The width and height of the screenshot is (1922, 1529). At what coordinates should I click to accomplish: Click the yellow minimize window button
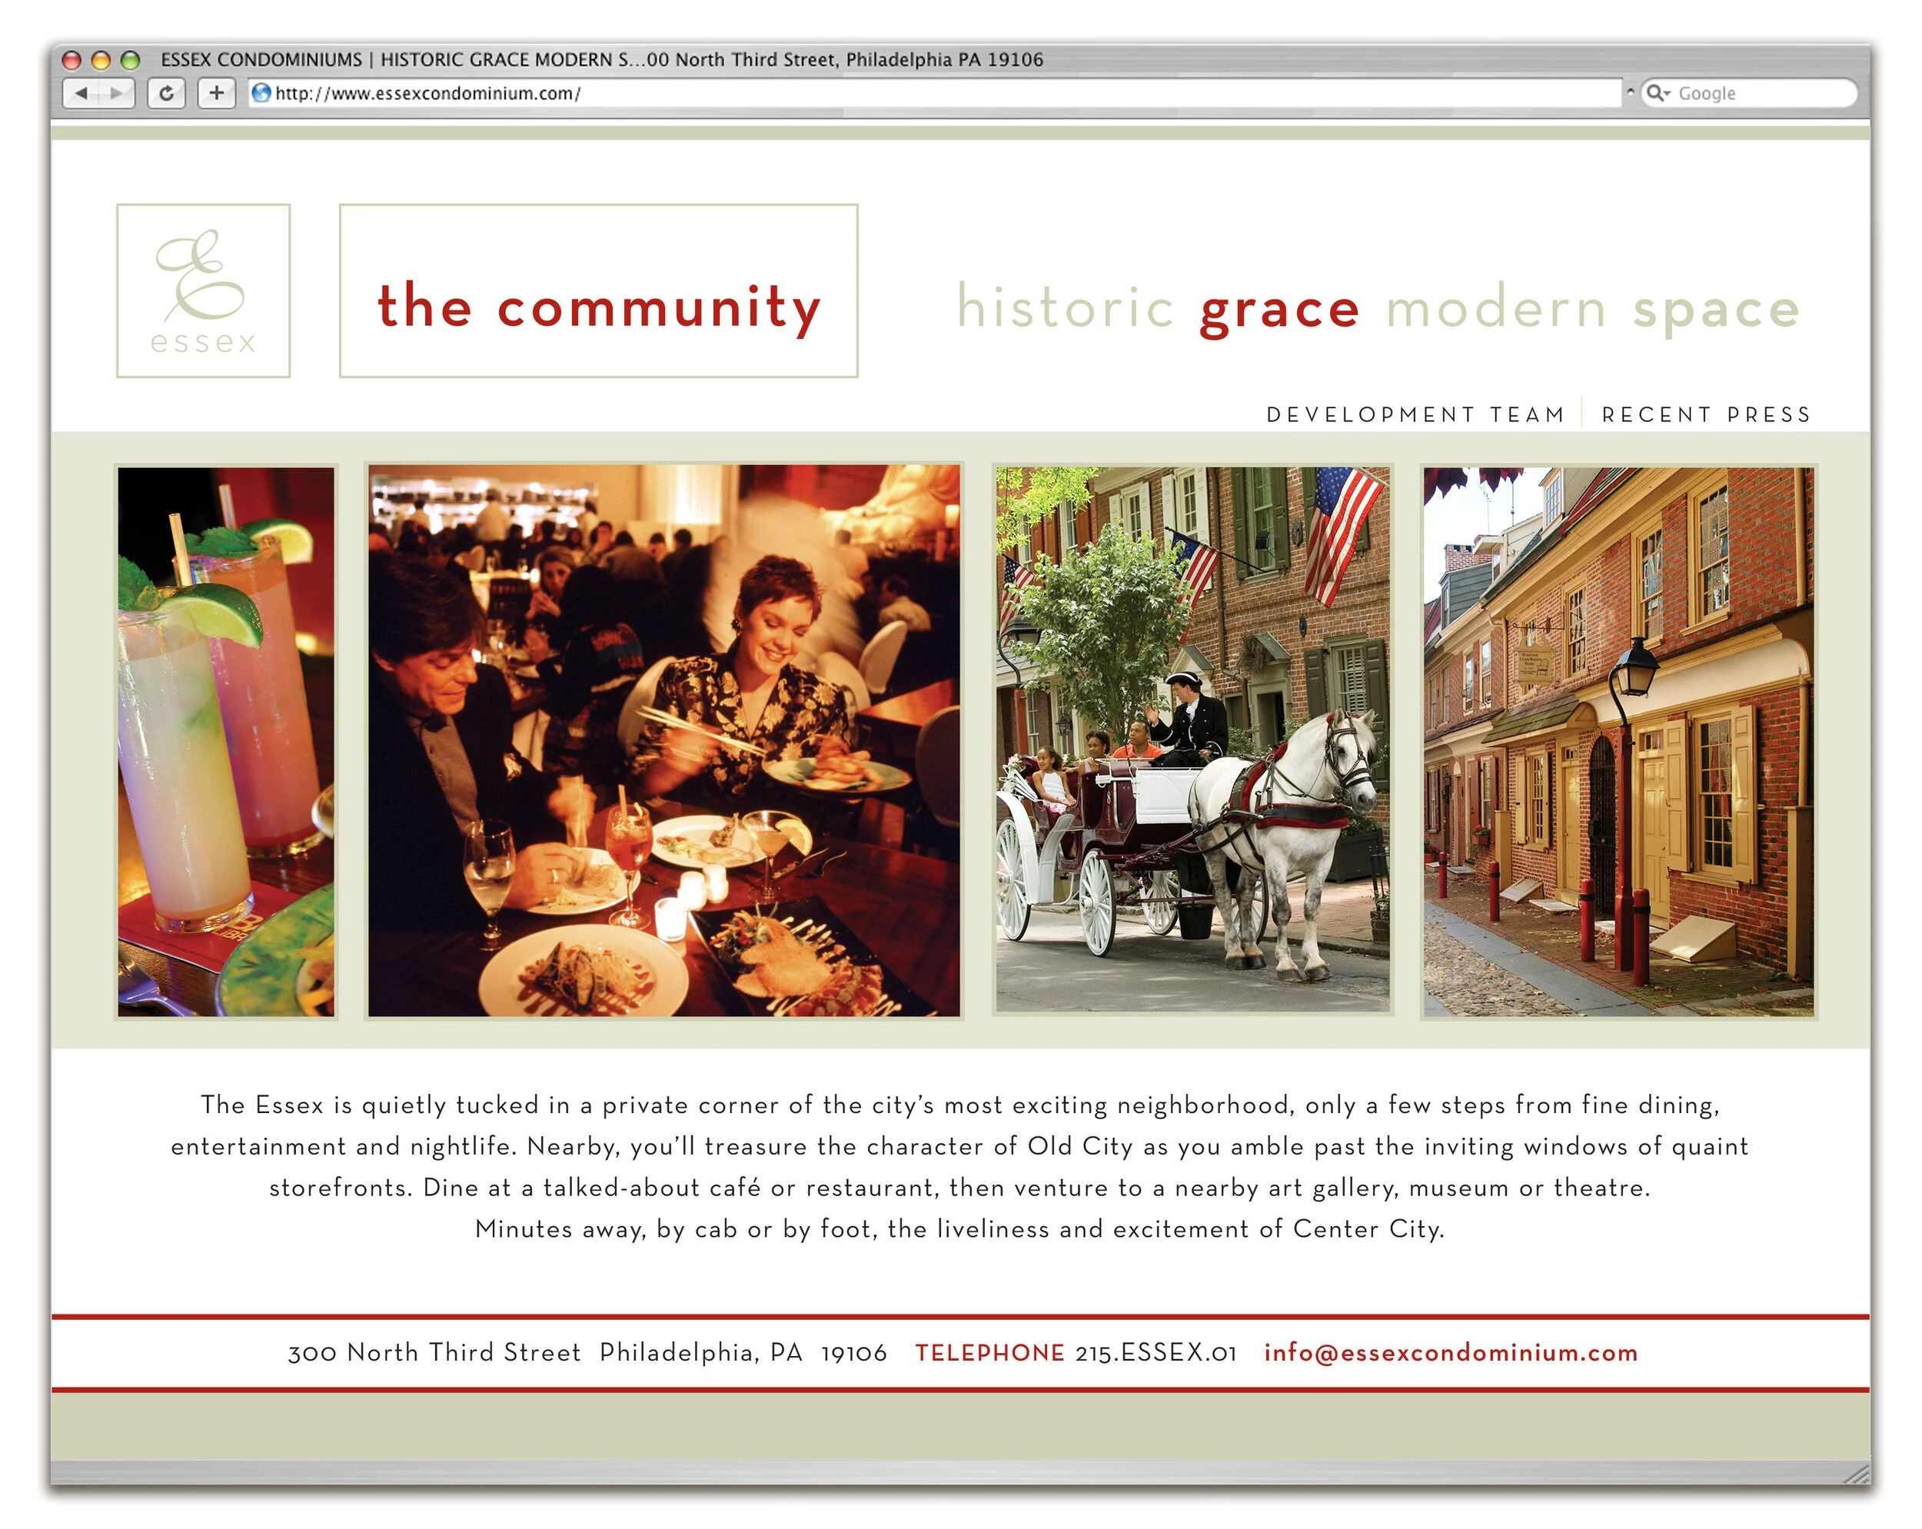tap(101, 60)
